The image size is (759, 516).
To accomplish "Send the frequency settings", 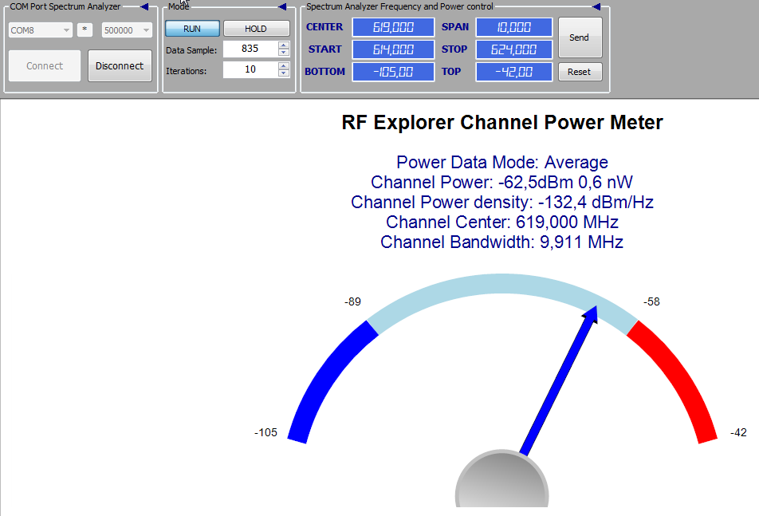I will coord(580,37).
